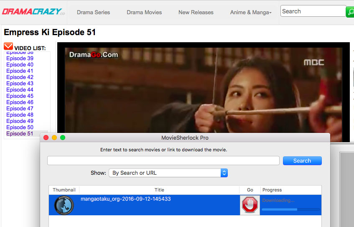354x227 pixels.
Task: Click the DramaCrazy logo
Action: tap(33, 12)
